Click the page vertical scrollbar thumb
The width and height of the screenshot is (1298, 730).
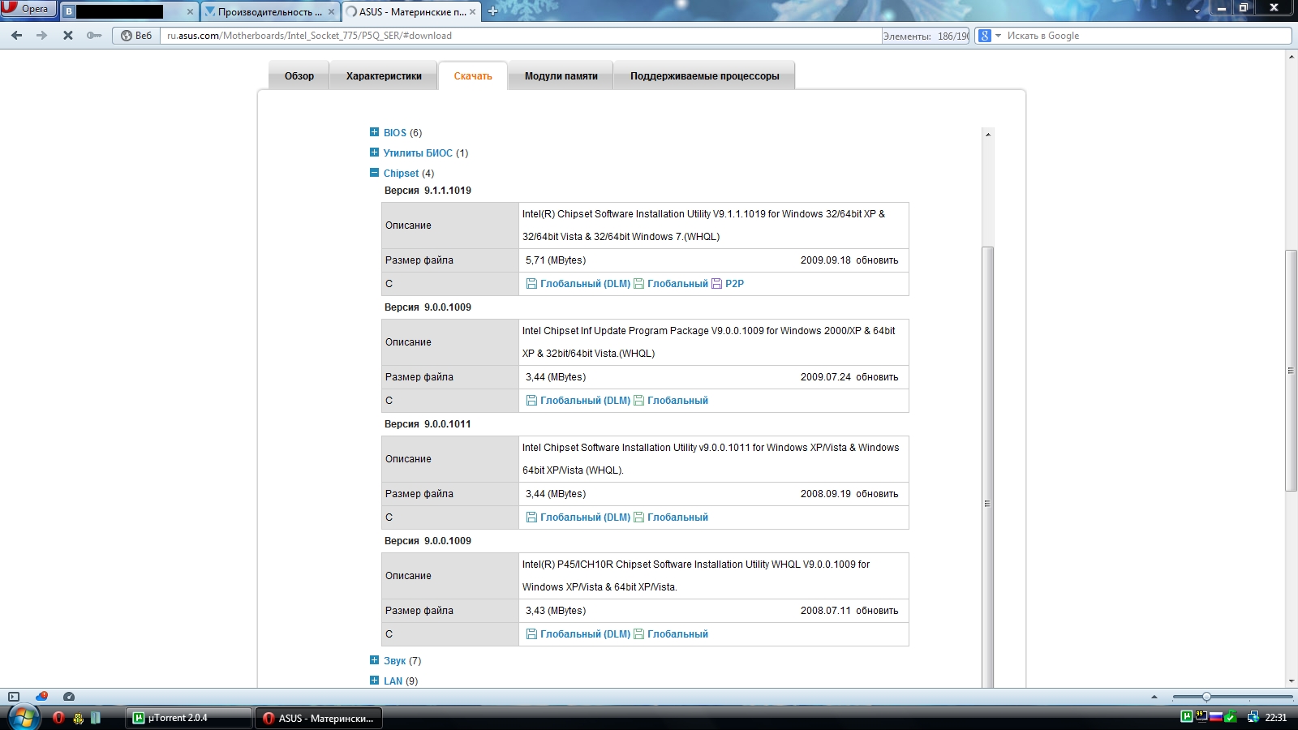[x=1291, y=371]
